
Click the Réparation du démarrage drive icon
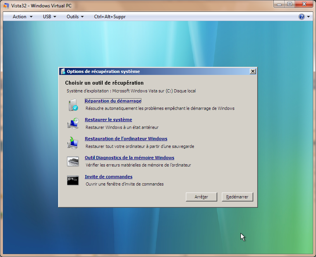[x=73, y=105]
